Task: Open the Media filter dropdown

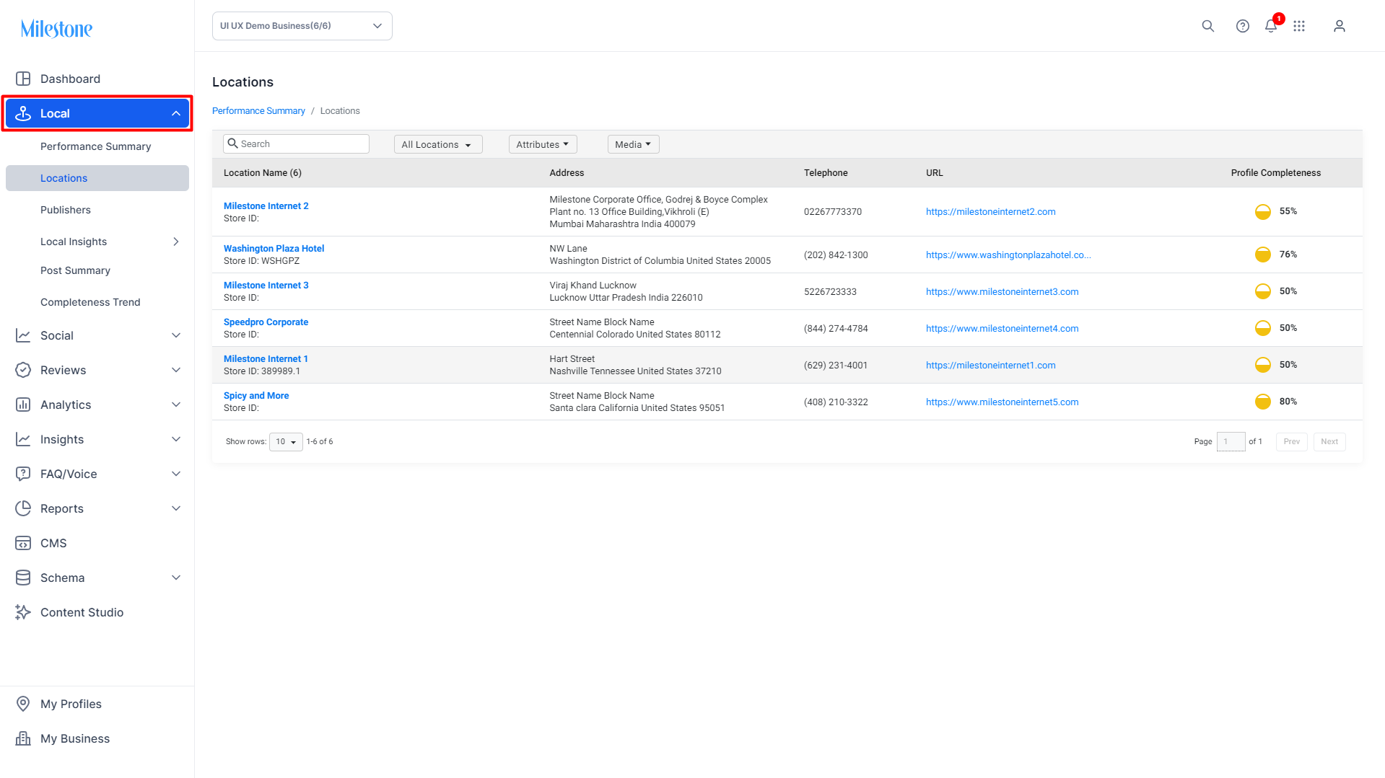Action: [x=634, y=144]
